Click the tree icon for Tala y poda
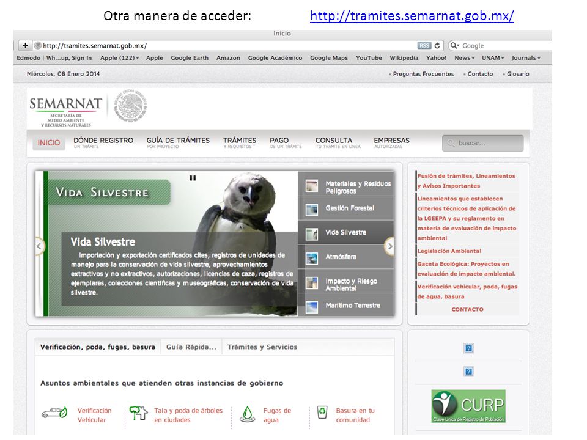The image size is (587, 440). 139,413
